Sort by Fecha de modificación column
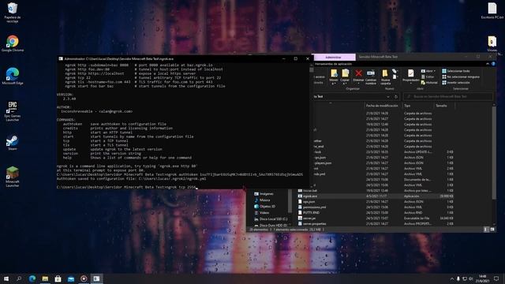Image resolution: width=505 pixels, height=284 pixels. click(x=382, y=106)
